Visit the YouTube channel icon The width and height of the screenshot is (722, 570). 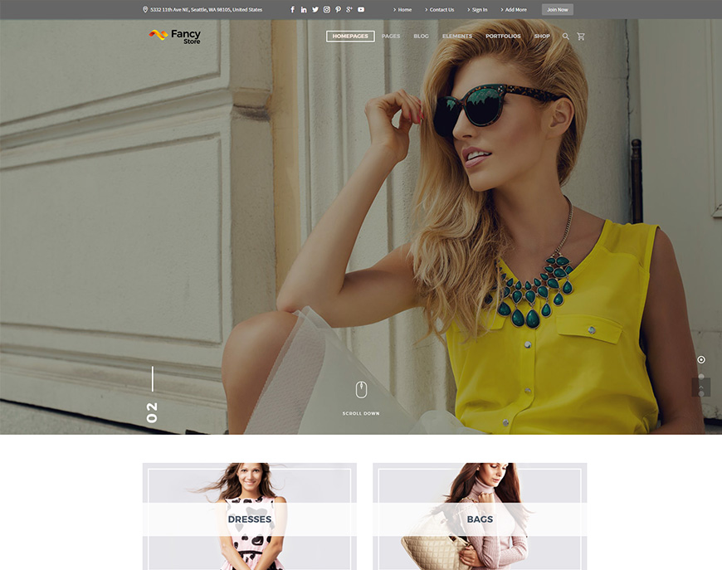point(360,8)
